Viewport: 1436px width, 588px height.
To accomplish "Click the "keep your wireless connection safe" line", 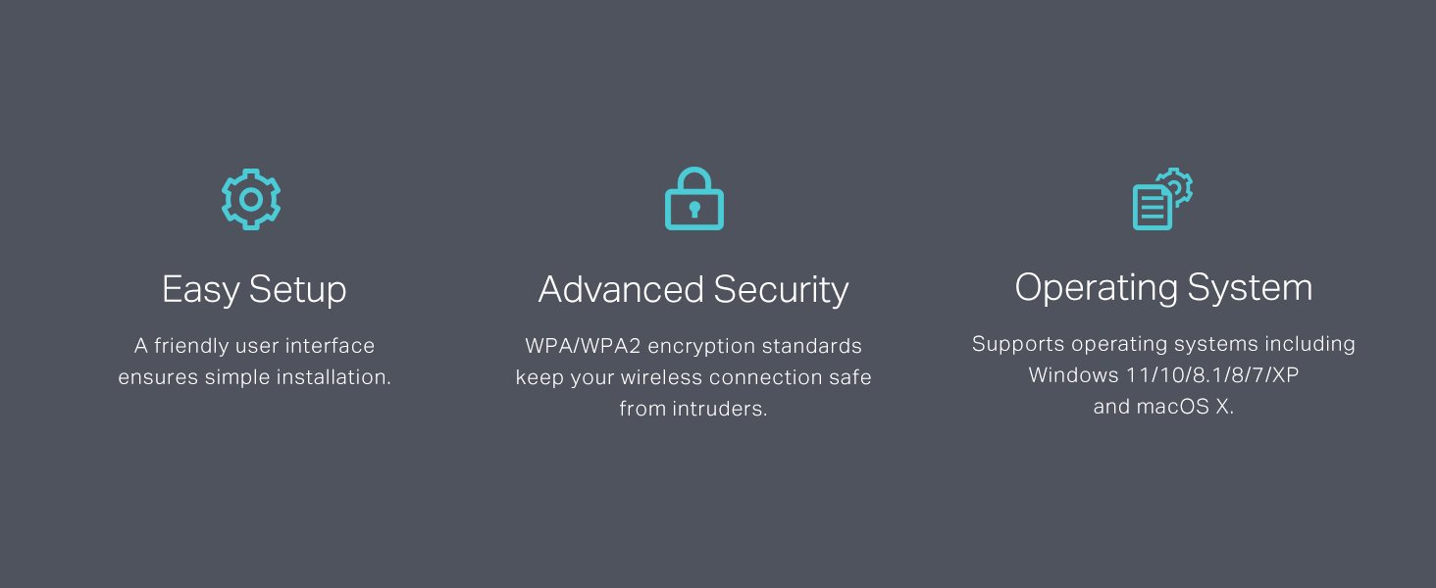I will click(693, 377).
